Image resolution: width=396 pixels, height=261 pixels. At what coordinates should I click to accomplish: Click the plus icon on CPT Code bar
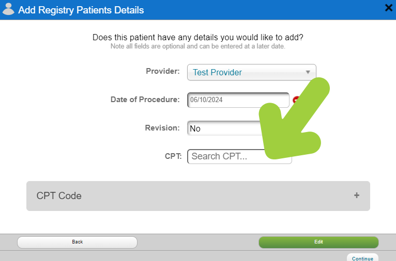point(357,195)
